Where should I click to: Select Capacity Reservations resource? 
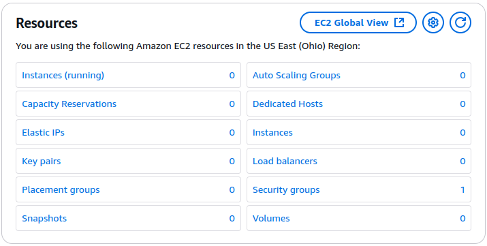coord(69,104)
